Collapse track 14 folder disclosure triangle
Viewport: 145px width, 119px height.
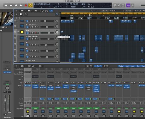18,32
